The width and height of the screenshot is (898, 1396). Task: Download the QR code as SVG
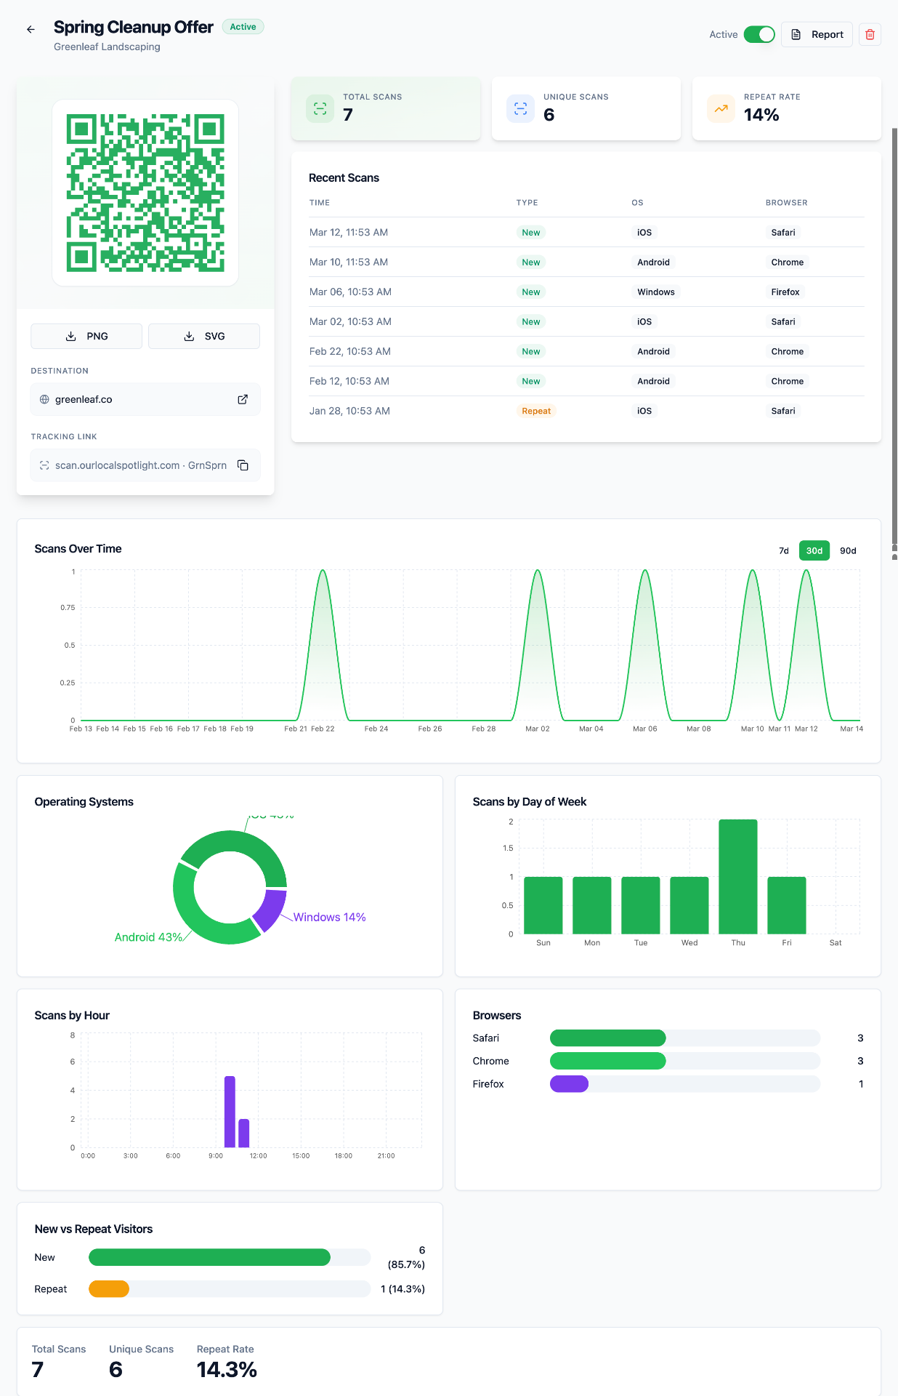(x=204, y=336)
